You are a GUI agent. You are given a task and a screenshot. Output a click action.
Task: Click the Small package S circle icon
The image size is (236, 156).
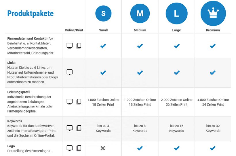(x=103, y=13)
